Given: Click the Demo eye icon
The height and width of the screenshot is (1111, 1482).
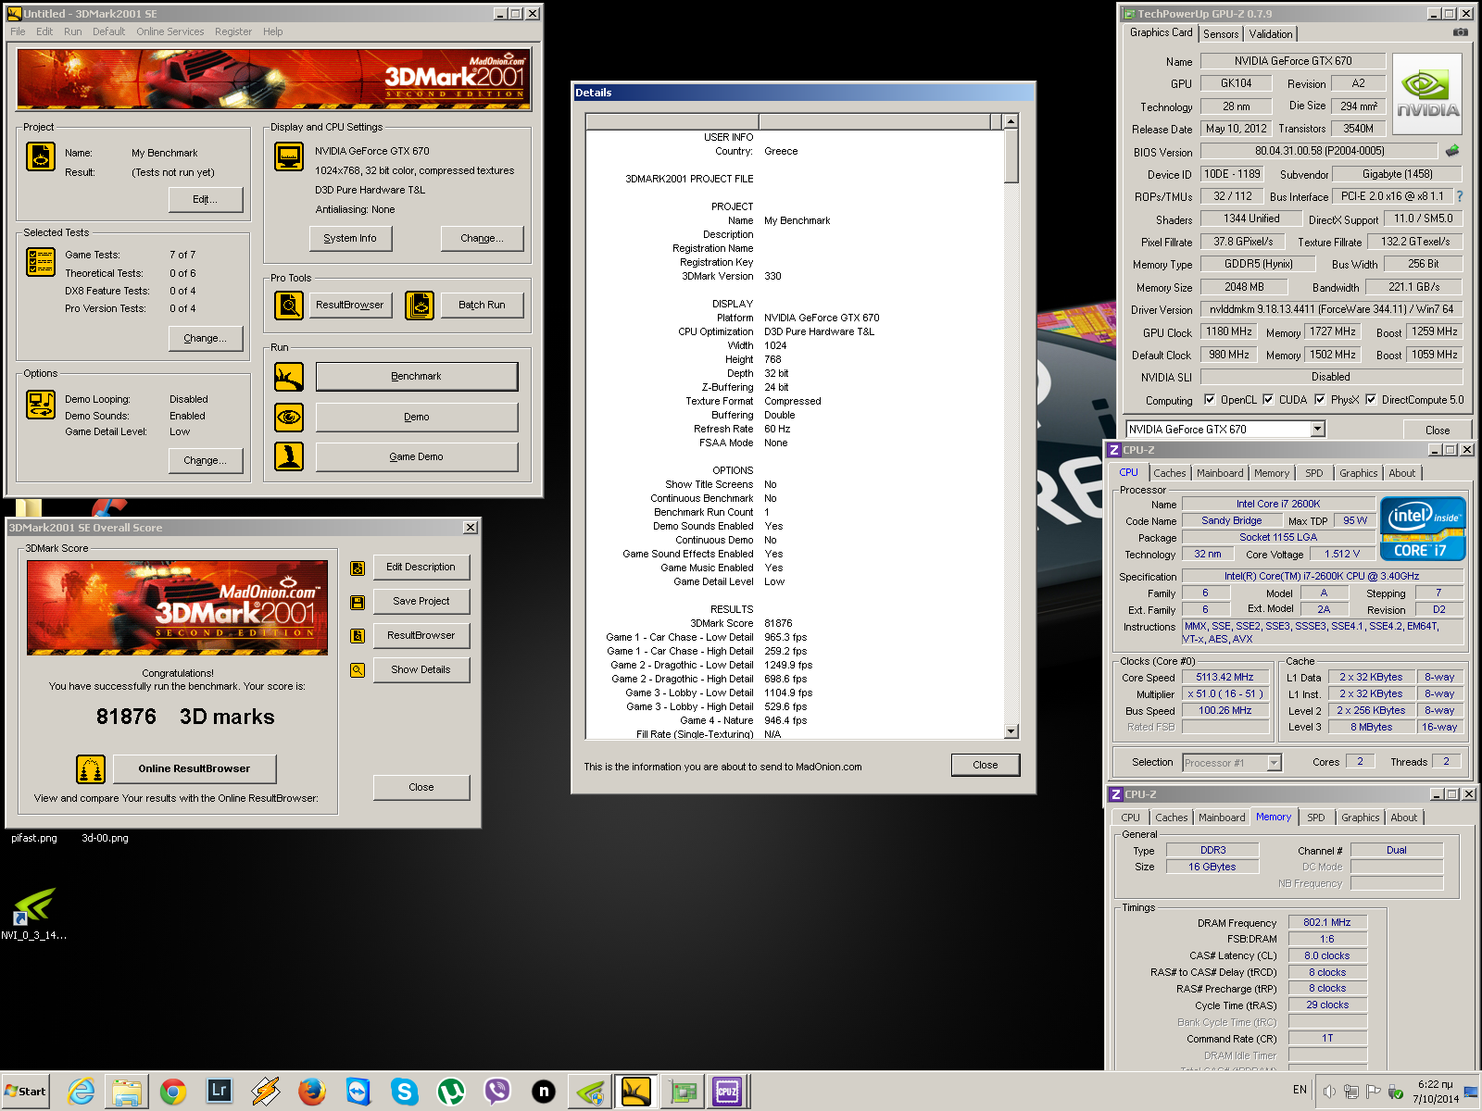Looking at the screenshot, I should [x=289, y=418].
